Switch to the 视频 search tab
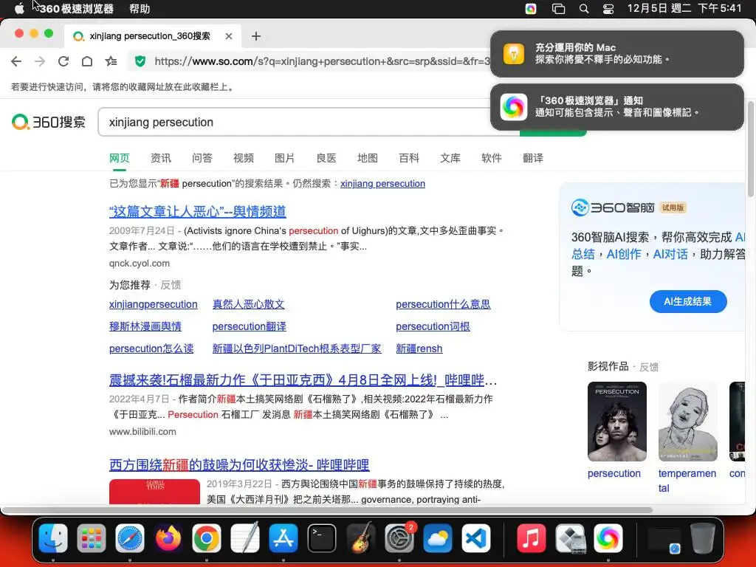This screenshot has height=567, width=756. 244,158
